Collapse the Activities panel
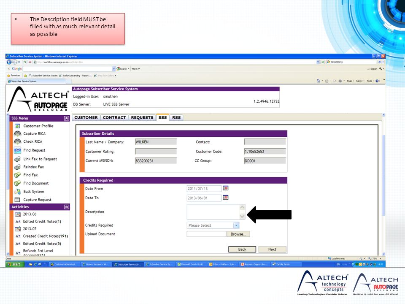 coord(66,207)
